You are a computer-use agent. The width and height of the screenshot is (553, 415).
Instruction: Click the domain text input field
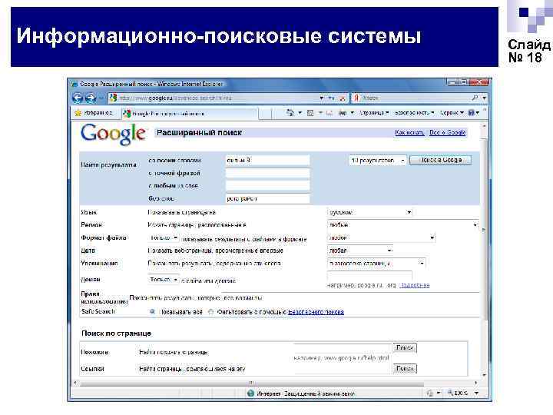369,276
